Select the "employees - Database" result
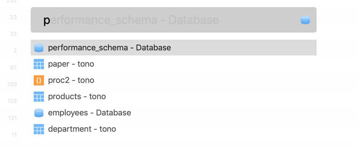Viewport: 358px width, 148px height. click(x=89, y=113)
